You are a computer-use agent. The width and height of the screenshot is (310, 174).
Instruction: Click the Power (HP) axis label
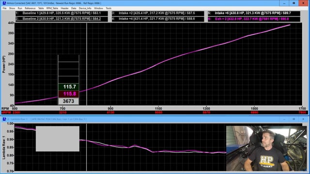4,64
